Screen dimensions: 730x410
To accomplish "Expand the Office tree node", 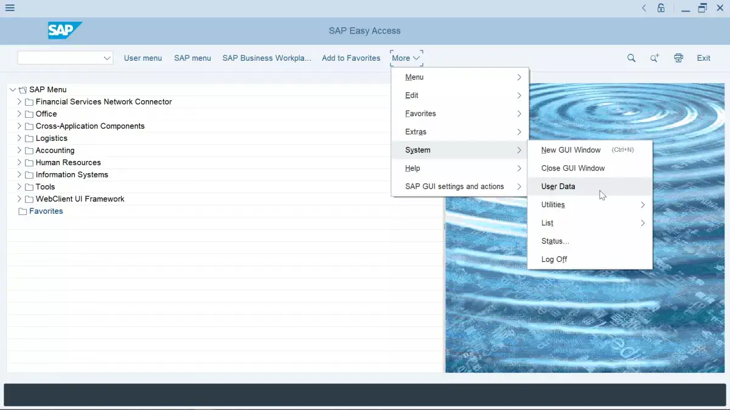I will [x=19, y=114].
